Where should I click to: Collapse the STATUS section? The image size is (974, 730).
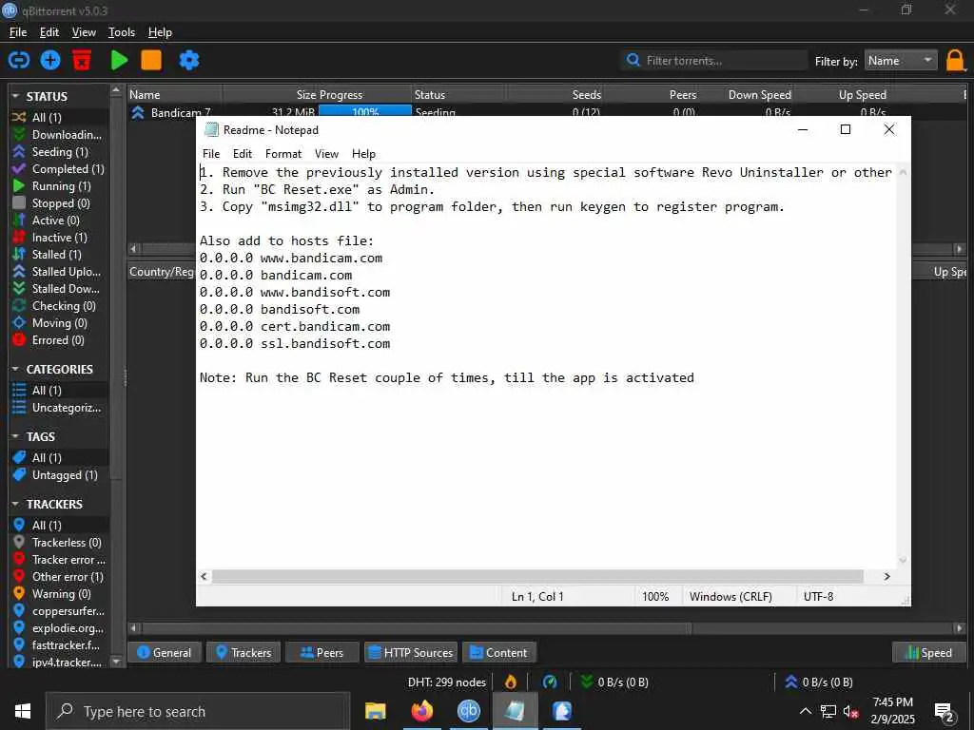coord(15,96)
